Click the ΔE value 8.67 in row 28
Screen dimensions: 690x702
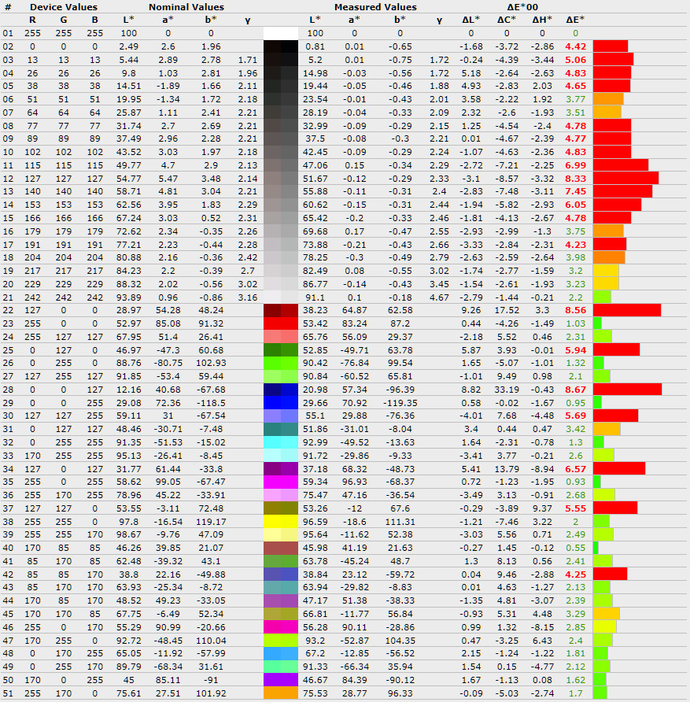tap(575, 390)
